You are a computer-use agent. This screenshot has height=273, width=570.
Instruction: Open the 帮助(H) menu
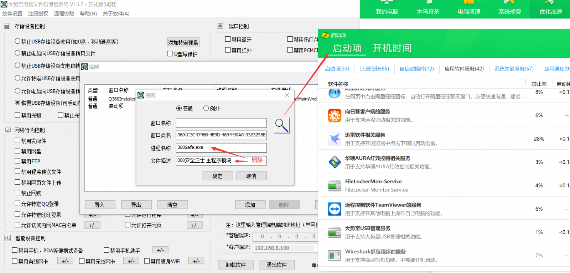pyautogui.click(x=88, y=14)
